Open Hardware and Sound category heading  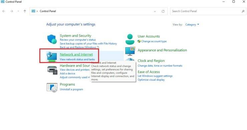(75, 65)
